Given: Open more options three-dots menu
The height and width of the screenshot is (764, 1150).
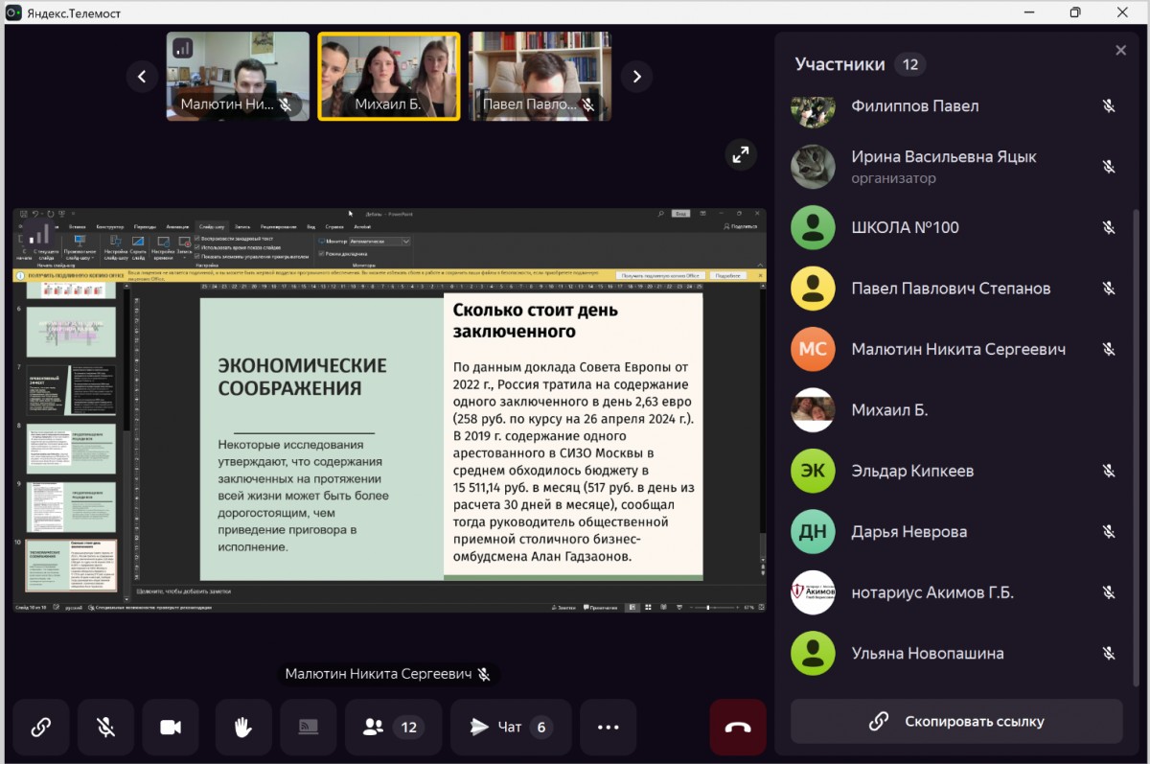Looking at the screenshot, I should click(609, 728).
